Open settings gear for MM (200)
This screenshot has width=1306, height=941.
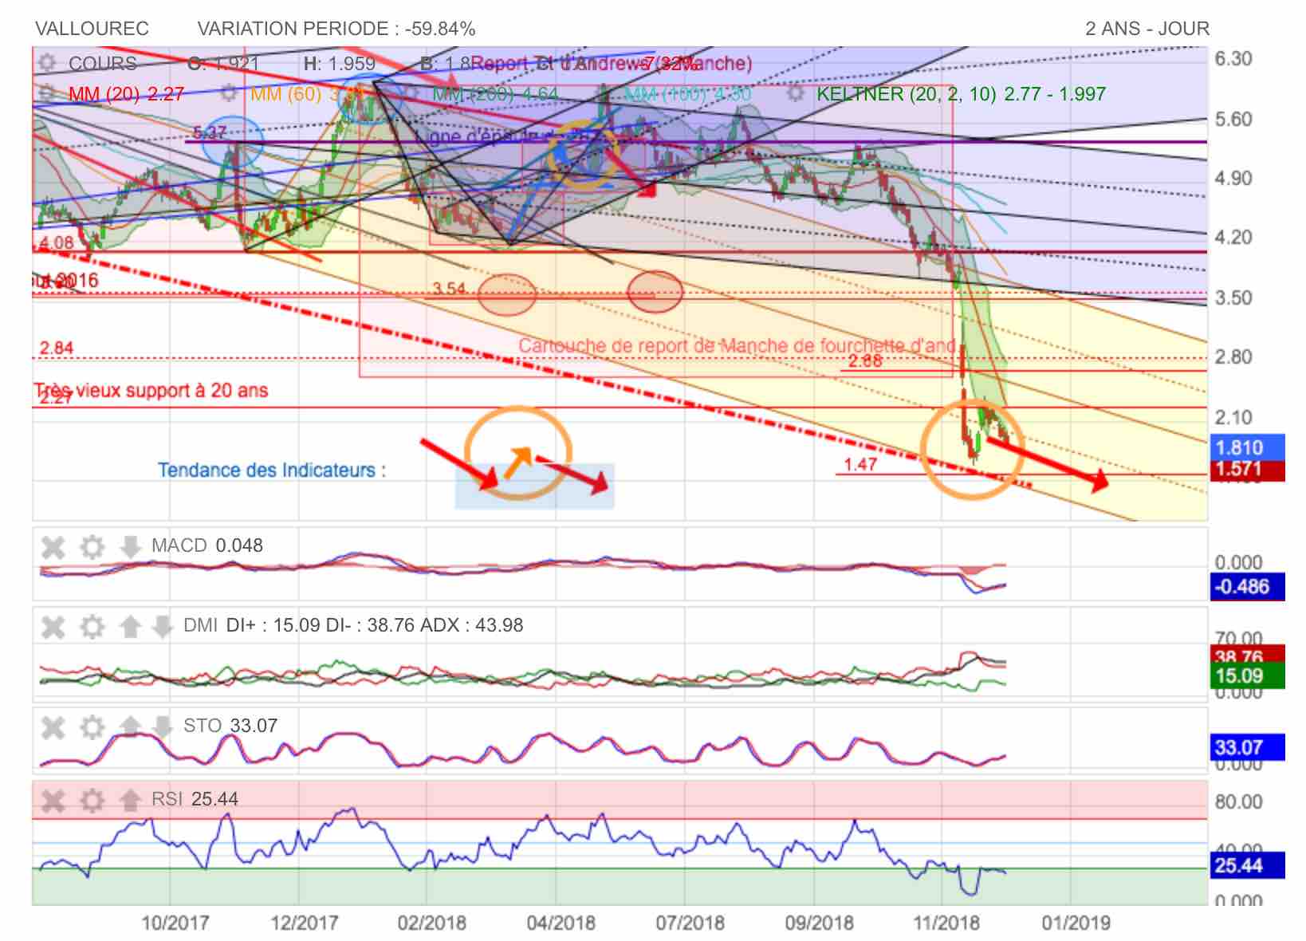tap(411, 93)
